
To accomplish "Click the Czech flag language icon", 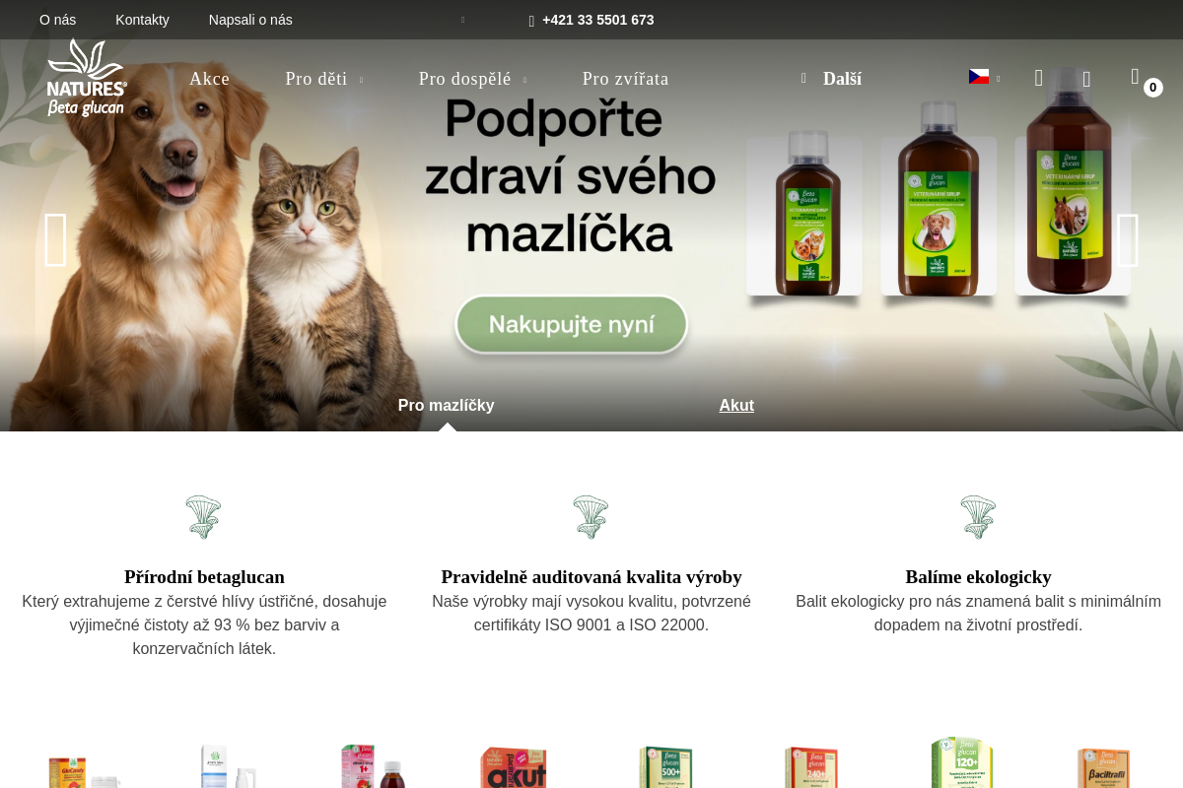I will click(x=979, y=77).
